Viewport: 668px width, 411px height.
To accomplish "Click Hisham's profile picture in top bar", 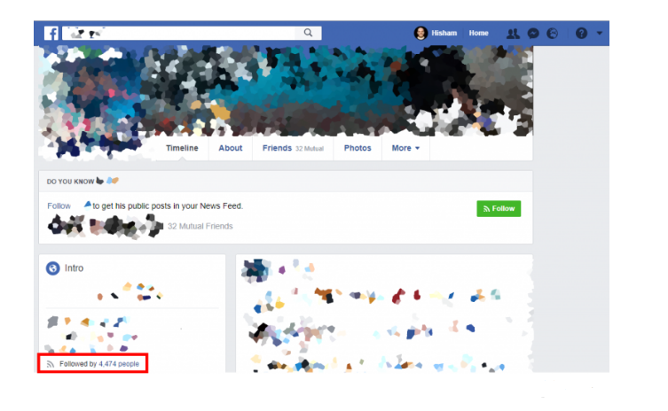I will [420, 33].
